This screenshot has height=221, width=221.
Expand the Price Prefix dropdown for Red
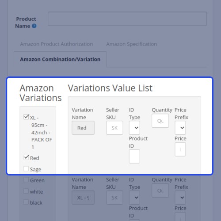180,128
